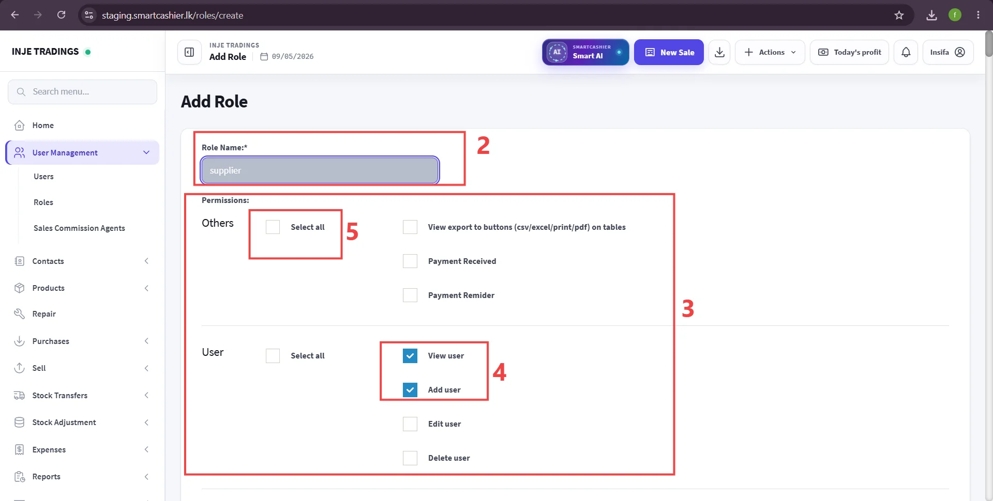
Task: Expand the Sell submenu arrow
Action: [146, 368]
